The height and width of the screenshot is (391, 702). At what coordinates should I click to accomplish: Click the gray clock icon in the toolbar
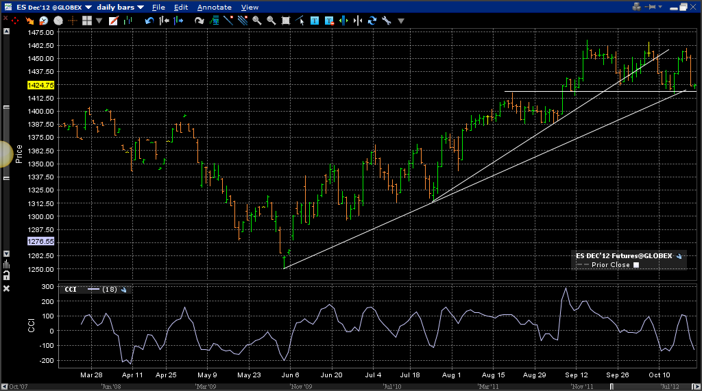pyautogui.click(x=58, y=21)
